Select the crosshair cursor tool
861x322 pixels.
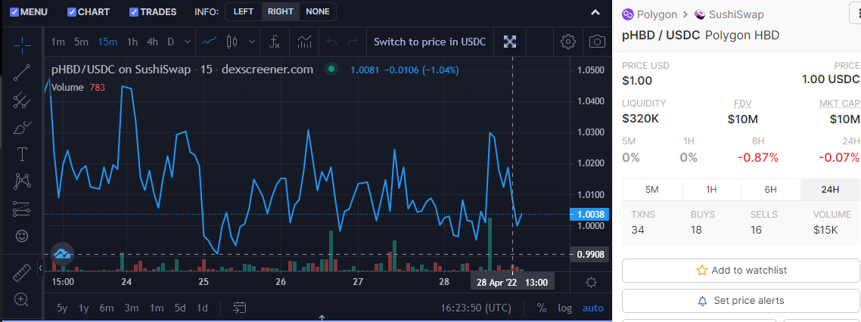click(22, 45)
